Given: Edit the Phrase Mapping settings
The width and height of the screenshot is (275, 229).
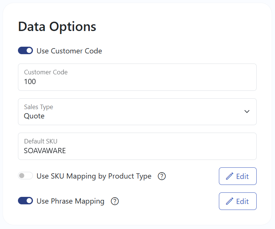Looking at the screenshot, I should tap(238, 201).
